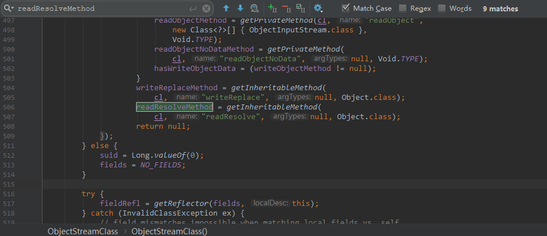Click line number 511 in the gutter
This screenshot has height=236, width=547.
(9, 145)
